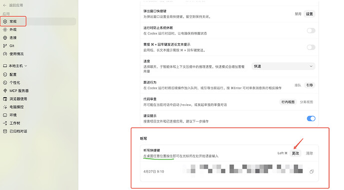Open the 连接 settings page

(13, 38)
